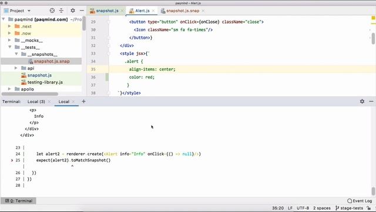The height and width of the screenshot is (212, 376).
Task: Close the snapshot.js.snap tab
Action: 203,11
